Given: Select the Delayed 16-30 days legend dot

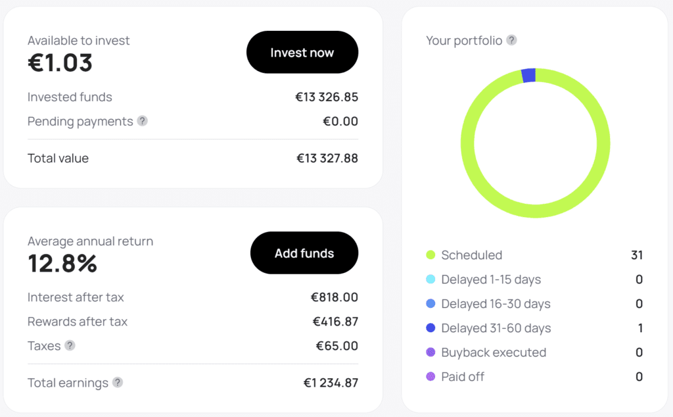Looking at the screenshot, I should click(x=430, y=304).
